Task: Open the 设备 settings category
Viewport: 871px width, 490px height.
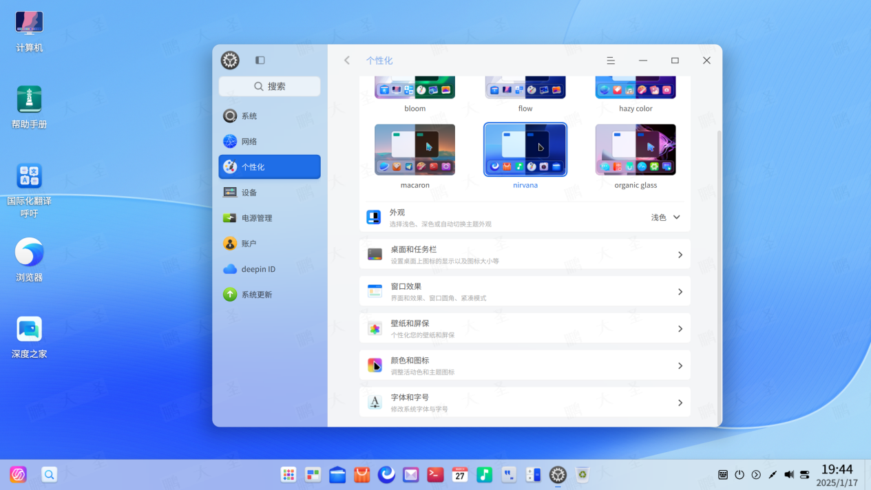Action: click(269, 193)
